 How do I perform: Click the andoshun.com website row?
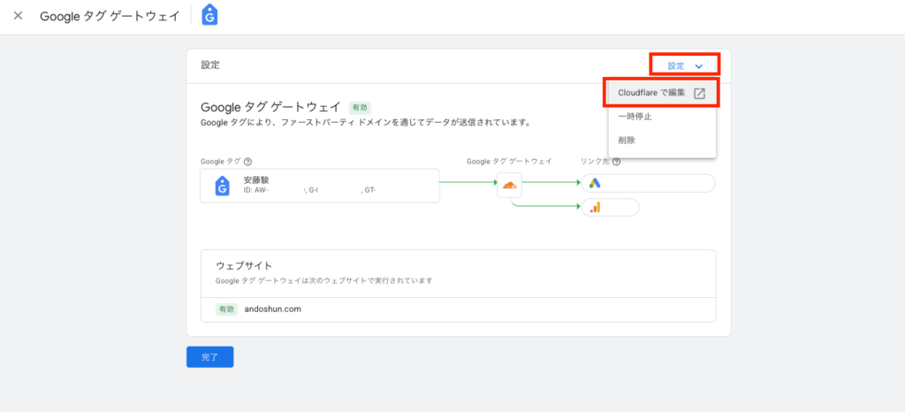click(458, 309)
